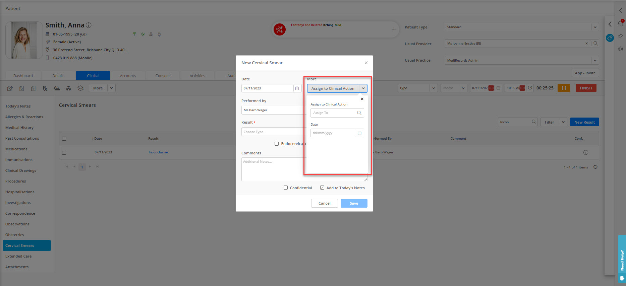626x286 pixels.
Task: Collapse the right sidebar with top chevron
Action: (x=621, y=10)
